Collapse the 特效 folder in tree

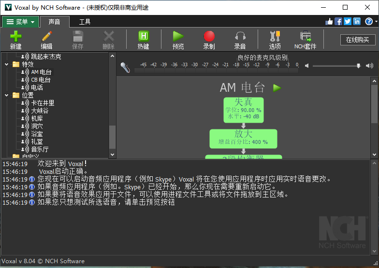click(x=7, y=64)
